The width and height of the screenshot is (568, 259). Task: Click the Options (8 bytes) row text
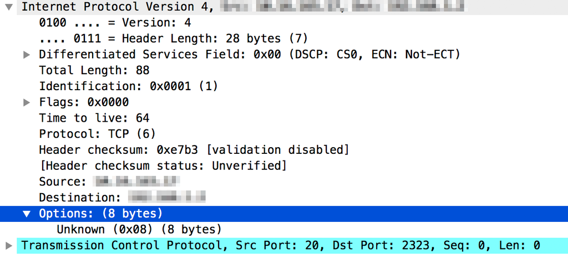coord(101,214)
